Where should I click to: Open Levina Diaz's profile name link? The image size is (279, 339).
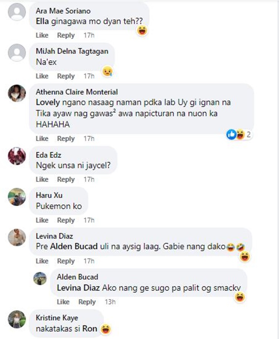[54, 236]
